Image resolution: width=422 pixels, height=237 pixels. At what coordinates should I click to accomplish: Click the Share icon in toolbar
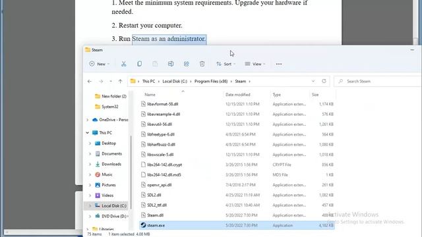click(x=186, y=64)
